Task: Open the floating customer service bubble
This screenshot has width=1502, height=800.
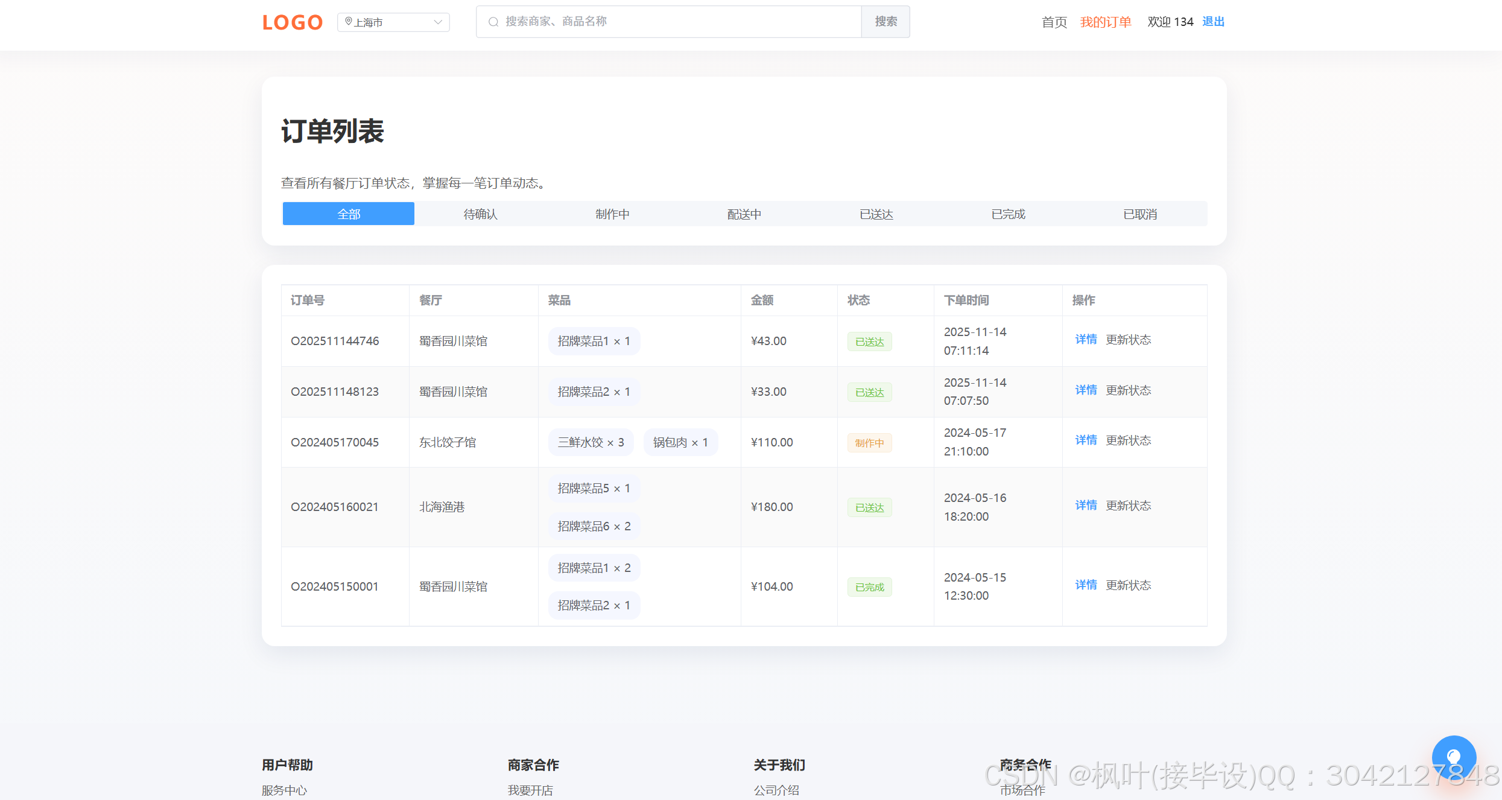Action: 1454,757
